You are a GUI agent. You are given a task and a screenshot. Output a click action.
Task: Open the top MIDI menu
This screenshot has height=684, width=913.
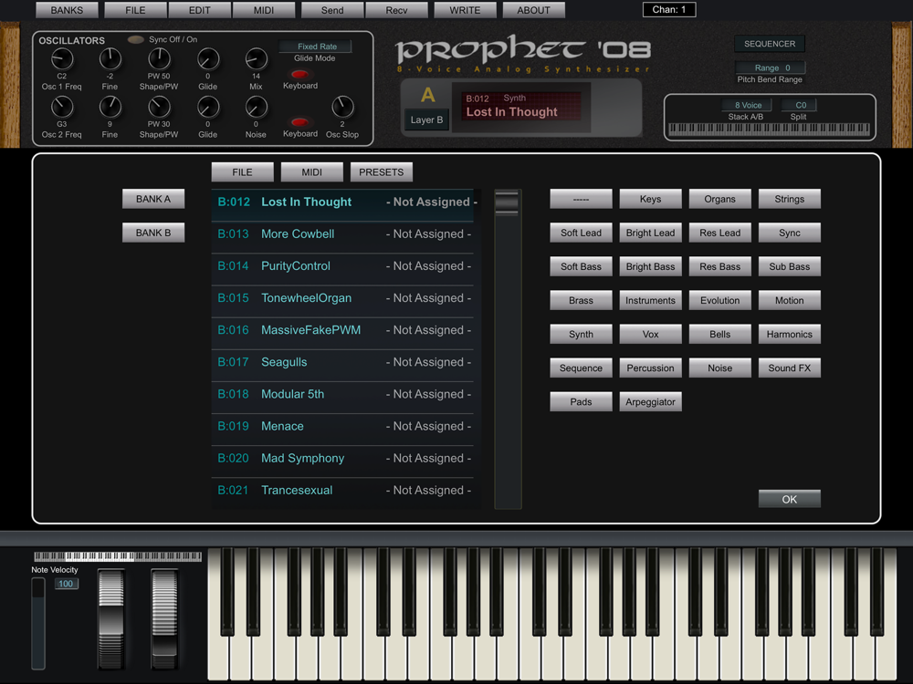[x=264, y=10]
